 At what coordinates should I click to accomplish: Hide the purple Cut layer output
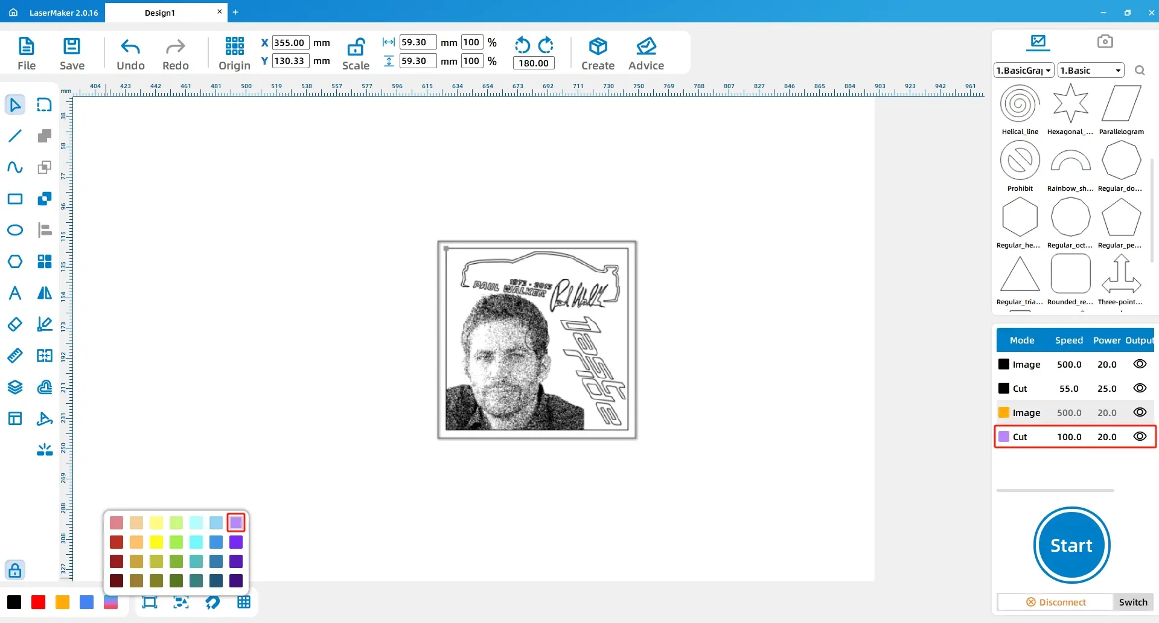(1140, 436)
